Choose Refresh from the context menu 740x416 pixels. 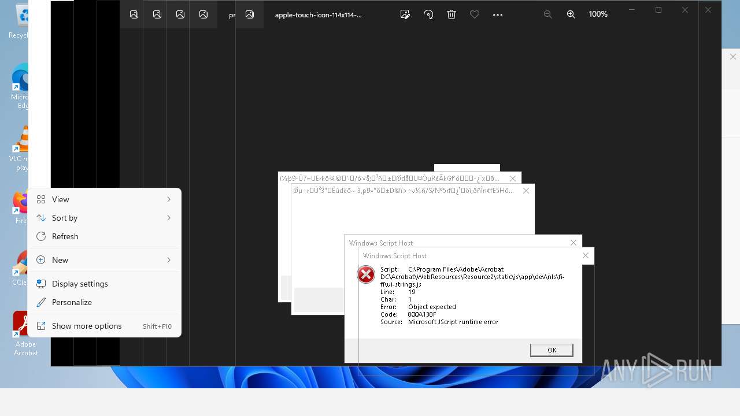(105, 236)
